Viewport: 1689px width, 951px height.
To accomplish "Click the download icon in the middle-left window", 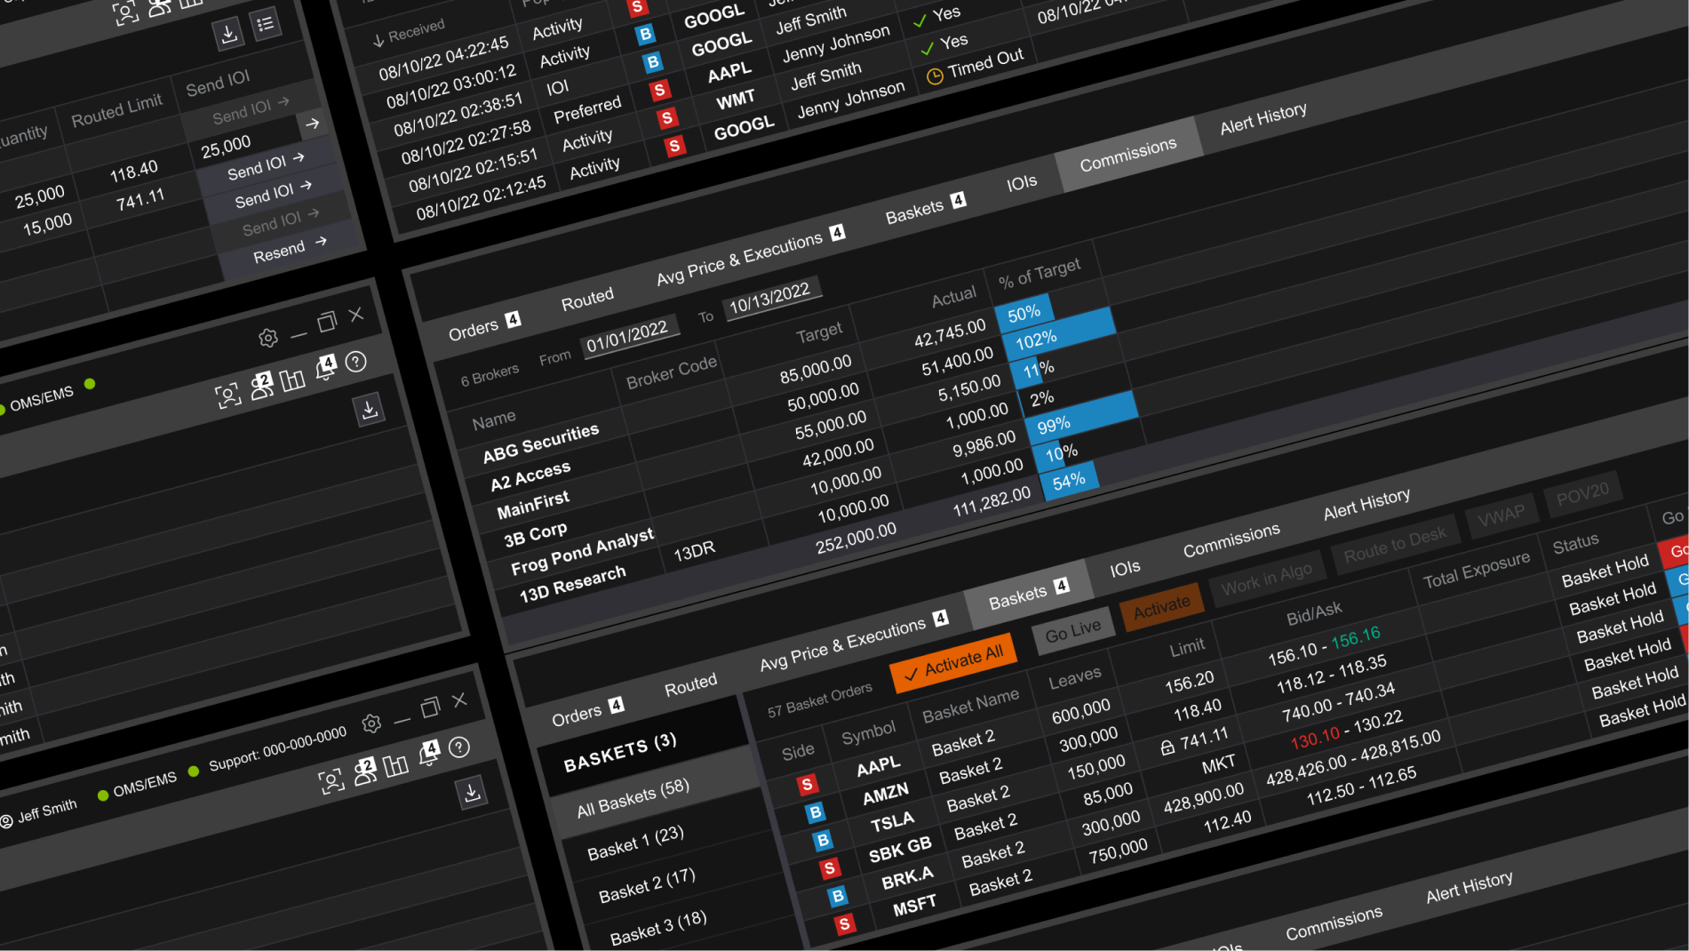I will tap(369, 409).
